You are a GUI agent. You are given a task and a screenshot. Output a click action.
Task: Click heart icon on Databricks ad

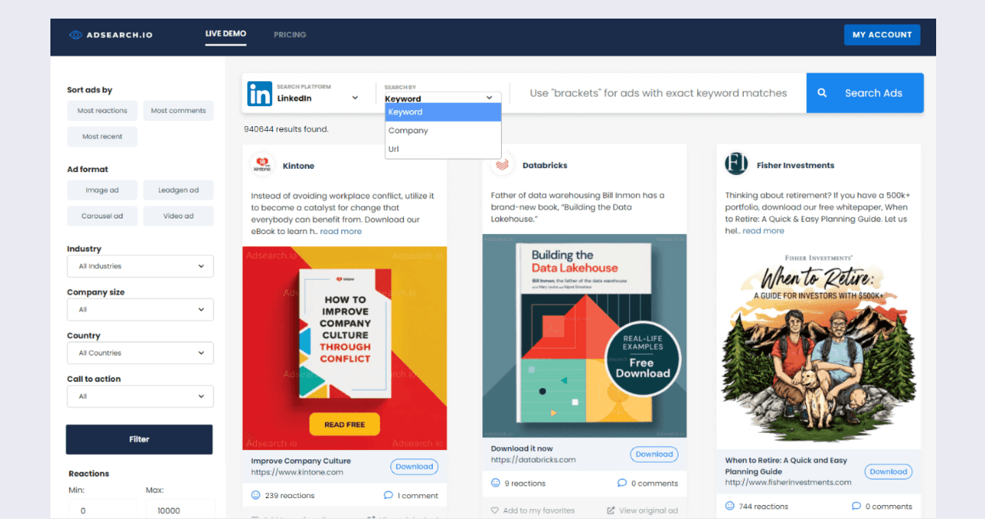pos(495,510)
